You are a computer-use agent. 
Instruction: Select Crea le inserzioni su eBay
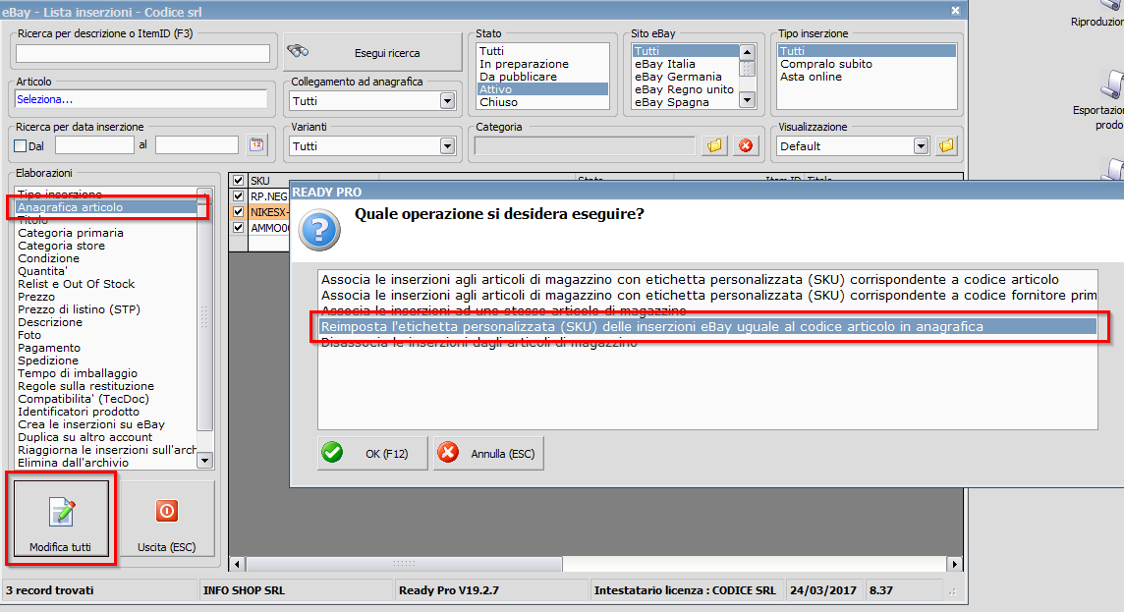pyautogui.click(x=106, y=424)
